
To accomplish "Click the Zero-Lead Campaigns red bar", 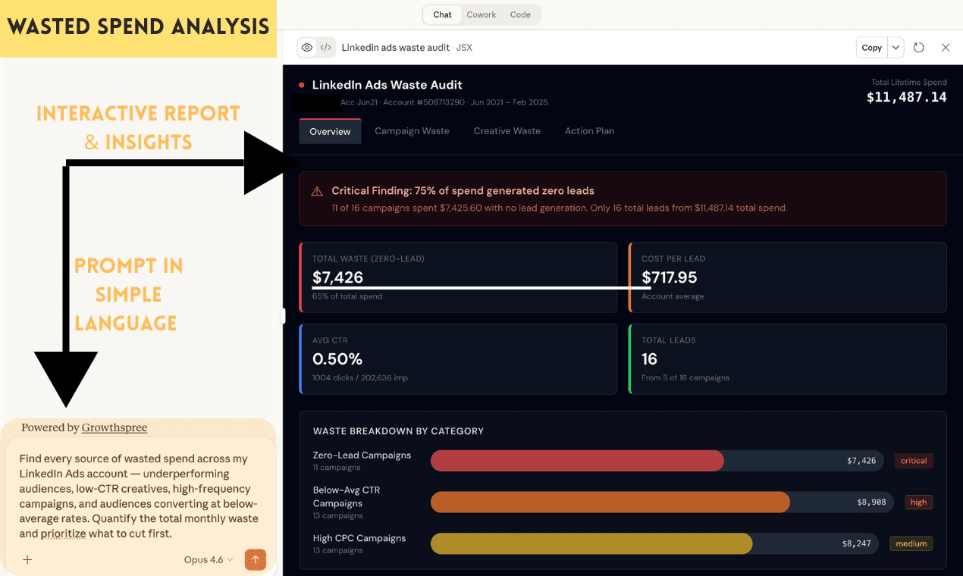I will click(576, 461).
